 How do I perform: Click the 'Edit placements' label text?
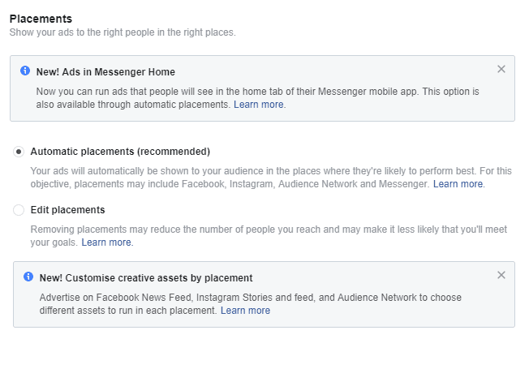pyautogui.click(x=68, y=210)
